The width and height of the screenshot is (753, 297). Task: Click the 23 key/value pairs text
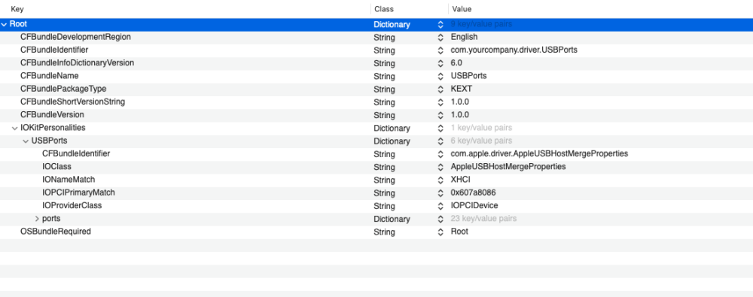point(483,218)
